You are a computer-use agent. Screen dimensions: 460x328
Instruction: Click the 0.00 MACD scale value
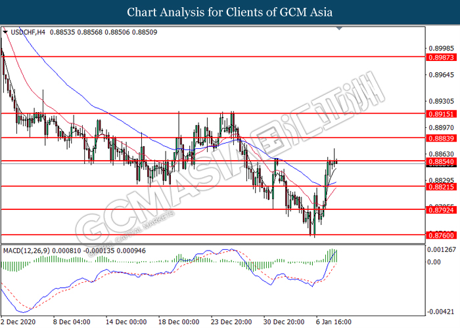(434, 262)
